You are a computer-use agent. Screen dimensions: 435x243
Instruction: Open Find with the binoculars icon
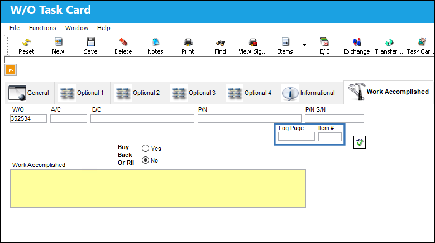coord(220,46)
